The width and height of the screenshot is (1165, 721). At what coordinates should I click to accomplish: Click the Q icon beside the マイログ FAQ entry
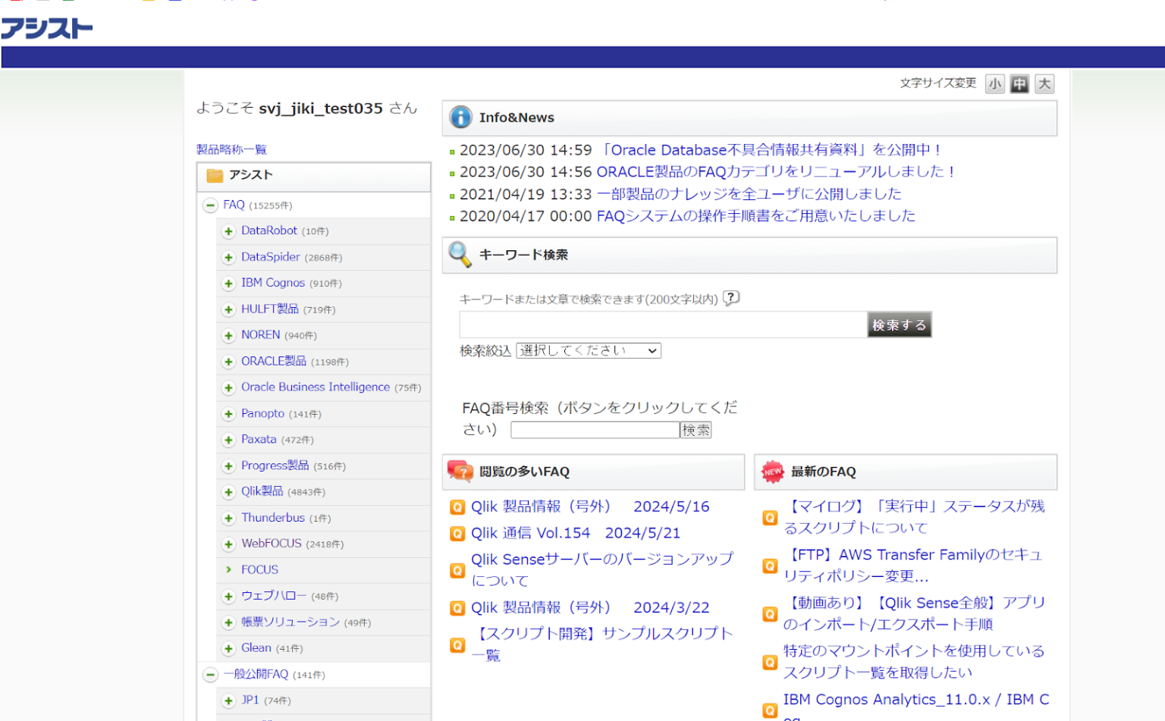pyautogui.click(x=770, y=517)
